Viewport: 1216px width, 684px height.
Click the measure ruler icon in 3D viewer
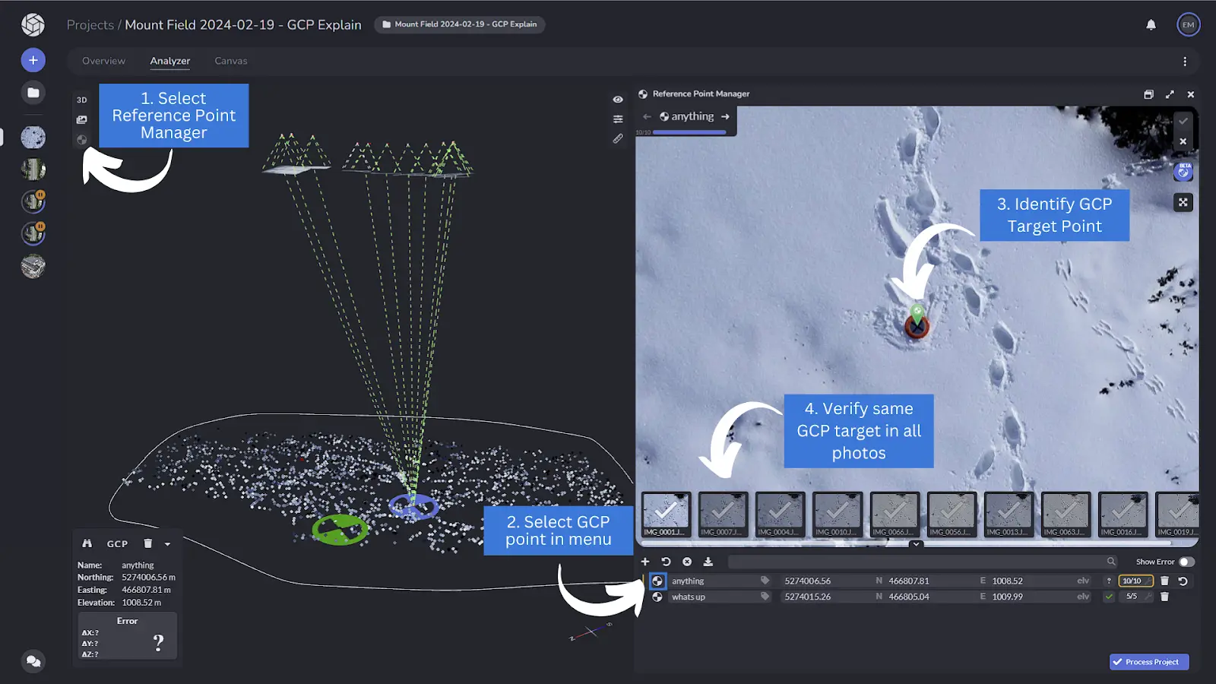[618, 139]
